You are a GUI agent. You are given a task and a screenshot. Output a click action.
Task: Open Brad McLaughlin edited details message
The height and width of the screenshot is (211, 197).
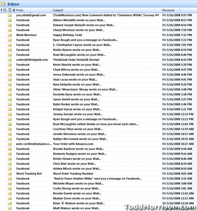96,124
